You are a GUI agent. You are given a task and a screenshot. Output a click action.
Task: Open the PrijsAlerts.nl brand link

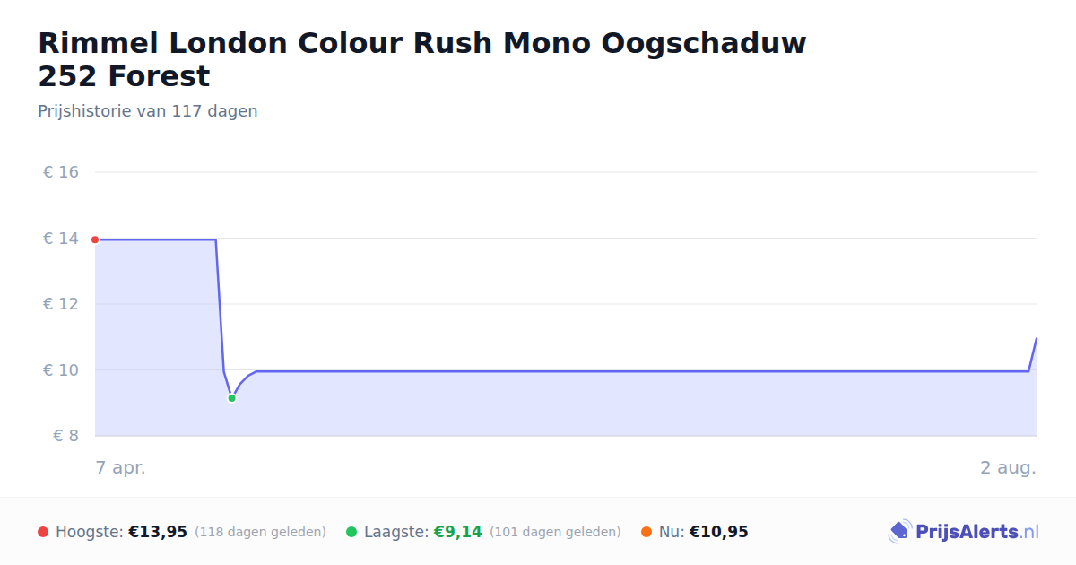pos(964,532)
